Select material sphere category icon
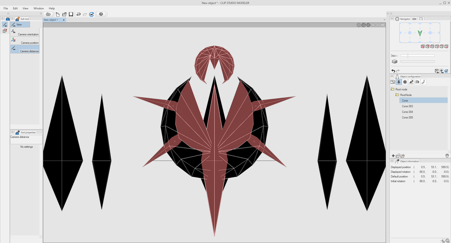 coord(404,82)
